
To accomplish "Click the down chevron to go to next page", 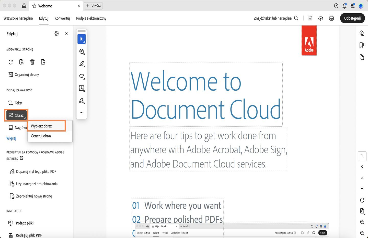I will (x=362, y=188).
